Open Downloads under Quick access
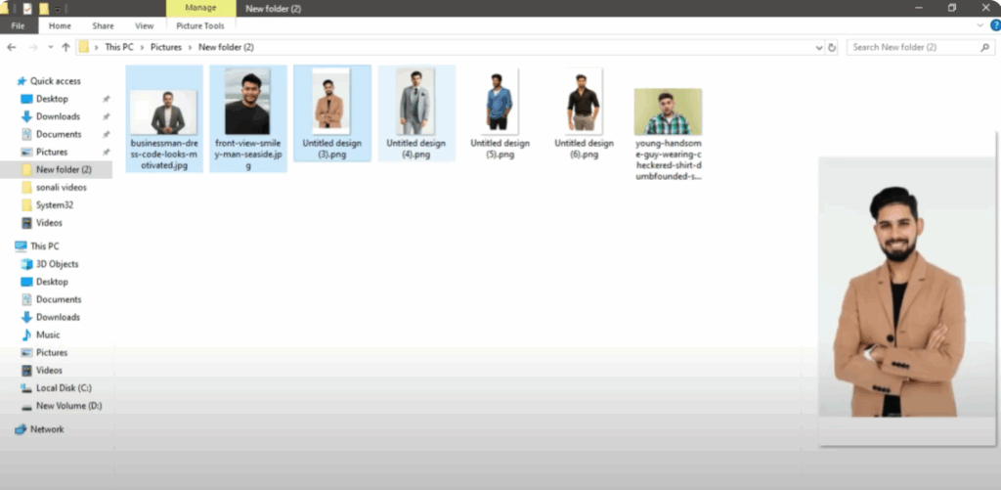This screenshot has width=1001, height=490. 58,116
